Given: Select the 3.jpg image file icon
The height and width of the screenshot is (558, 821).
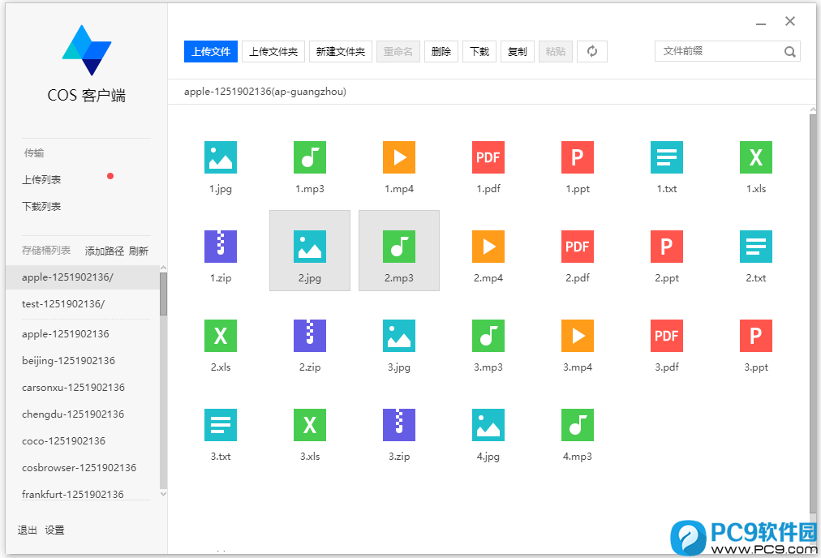Looking at the screenshot, I should tap(399, 336).
